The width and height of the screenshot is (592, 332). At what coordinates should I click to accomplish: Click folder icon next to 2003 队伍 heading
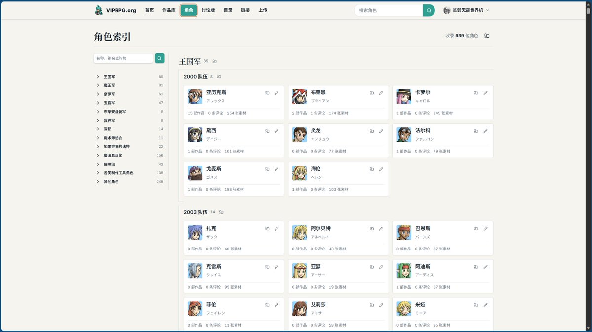coord(221,212)
